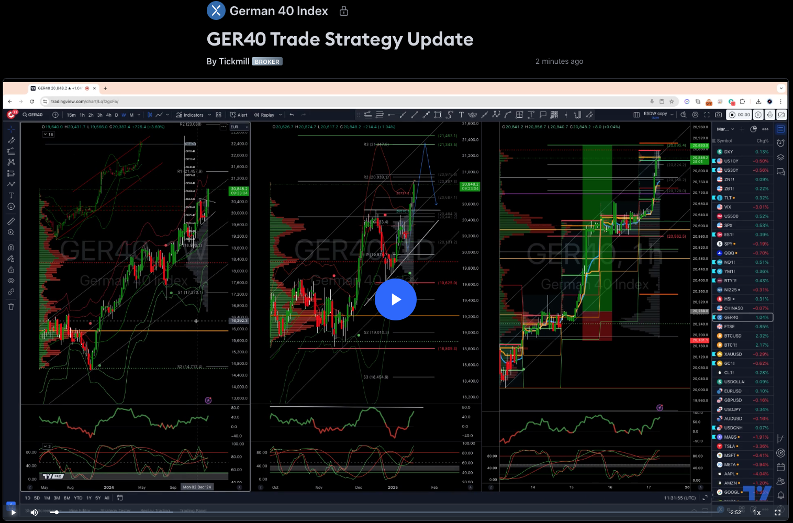Change the 1x playback speed
This screenshot has width=793, height=523.
pyautogui.click(x=757, y=513)
